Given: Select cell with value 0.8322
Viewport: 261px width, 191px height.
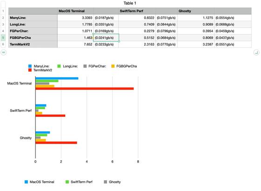Looking at the screenshot, I should (137, 18).
